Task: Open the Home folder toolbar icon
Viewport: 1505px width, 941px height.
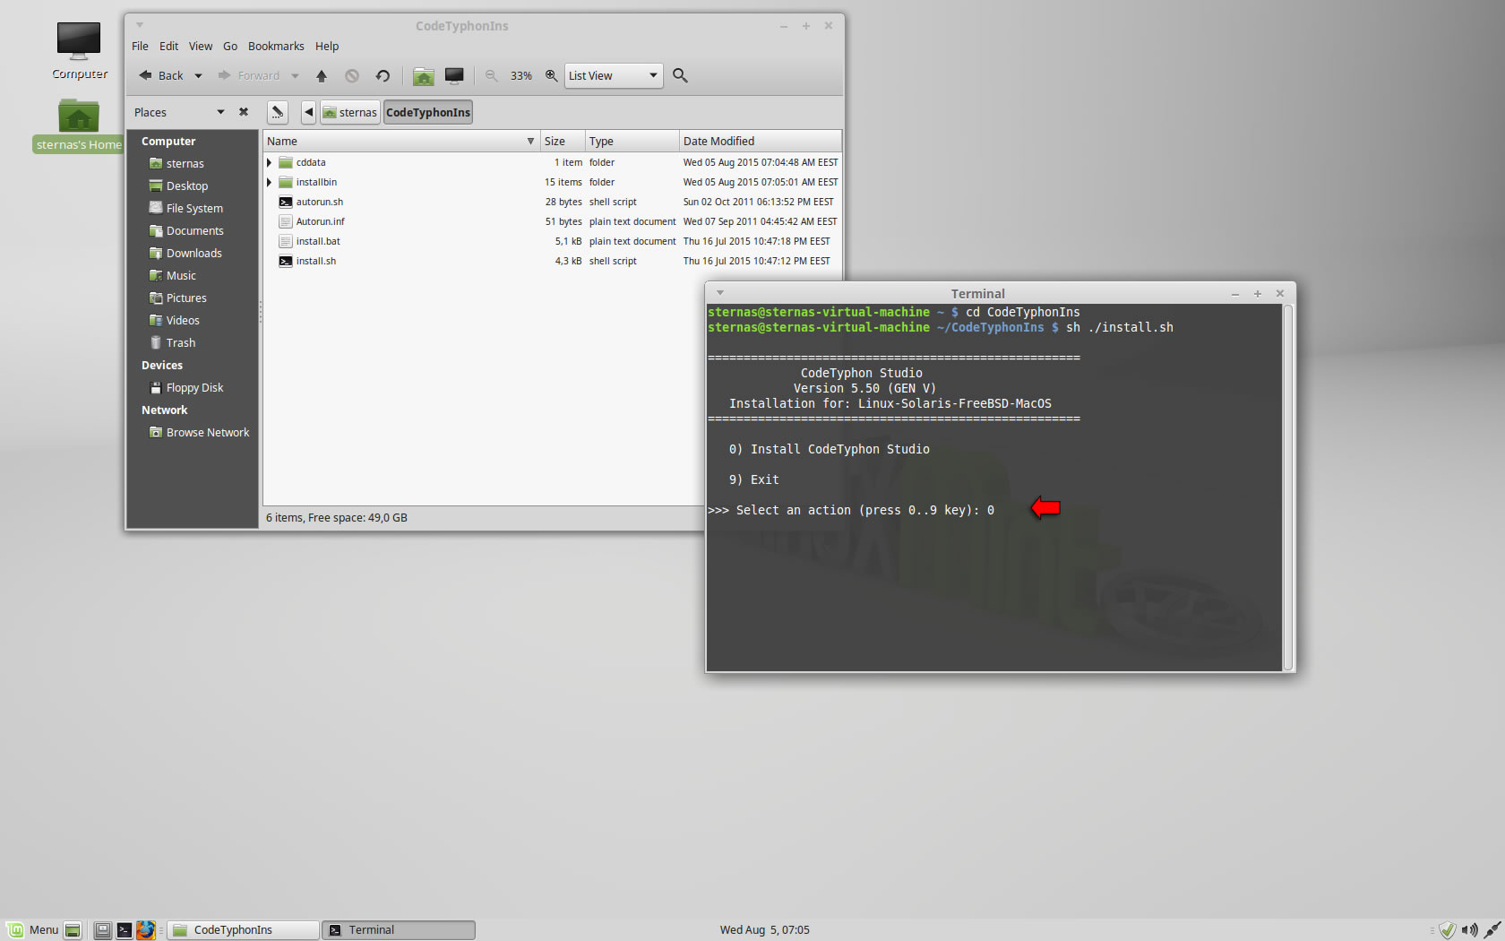Action: click(x=424, y=76)
